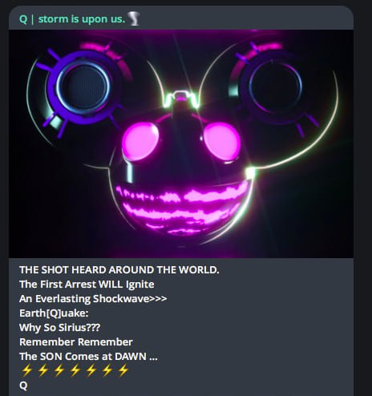Click the "Why So Sirius???" line
Screen dimensions: 372x396
click(59, 328)
